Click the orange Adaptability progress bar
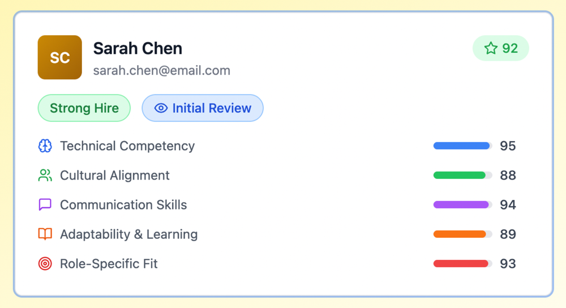The image size is (566, 308). [462, 234]
